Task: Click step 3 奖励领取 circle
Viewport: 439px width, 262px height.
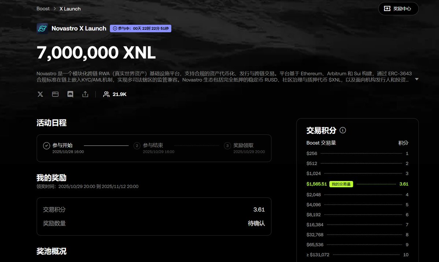Action: (227, 146)
